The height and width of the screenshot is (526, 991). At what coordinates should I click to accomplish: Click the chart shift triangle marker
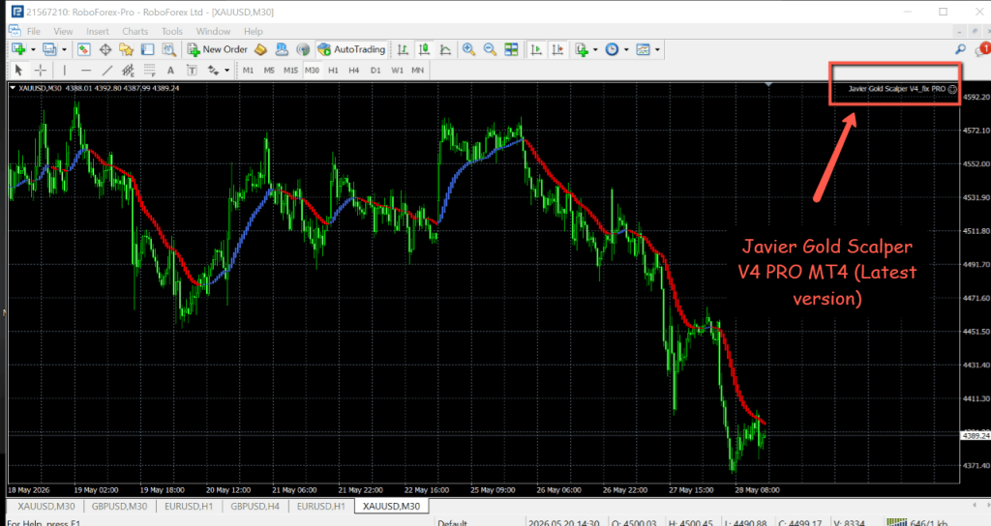tap(768, 84)
